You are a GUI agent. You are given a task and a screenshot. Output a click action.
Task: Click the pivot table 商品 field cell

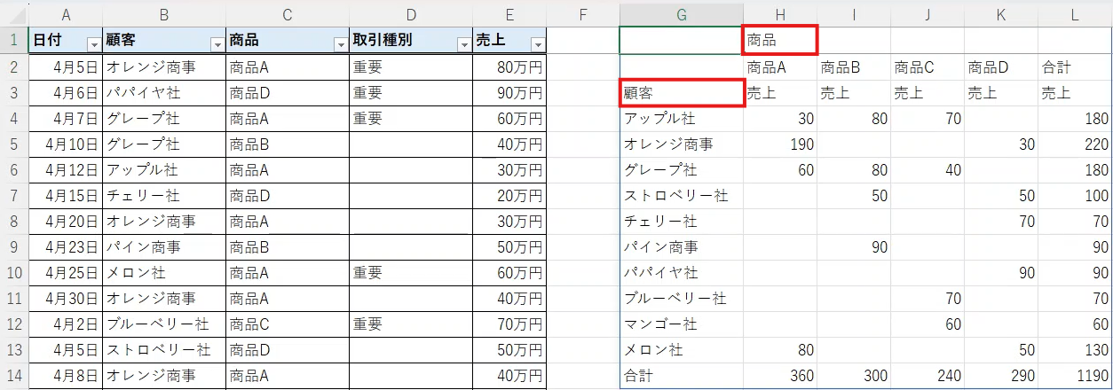pos(778,41)
